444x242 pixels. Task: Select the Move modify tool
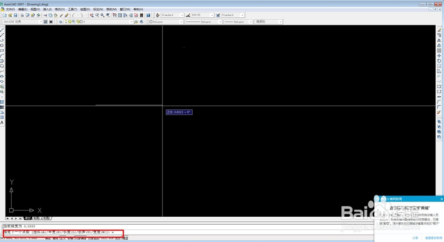coord(439,56)
